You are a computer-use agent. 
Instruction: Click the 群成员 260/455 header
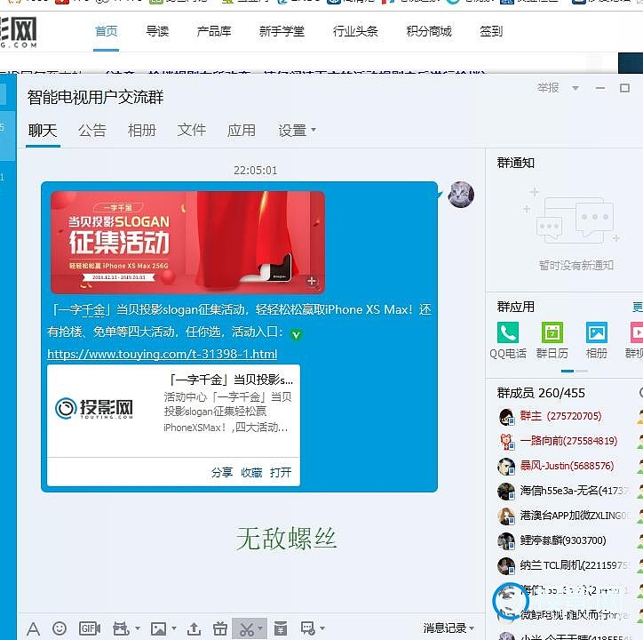coord(541,393)
